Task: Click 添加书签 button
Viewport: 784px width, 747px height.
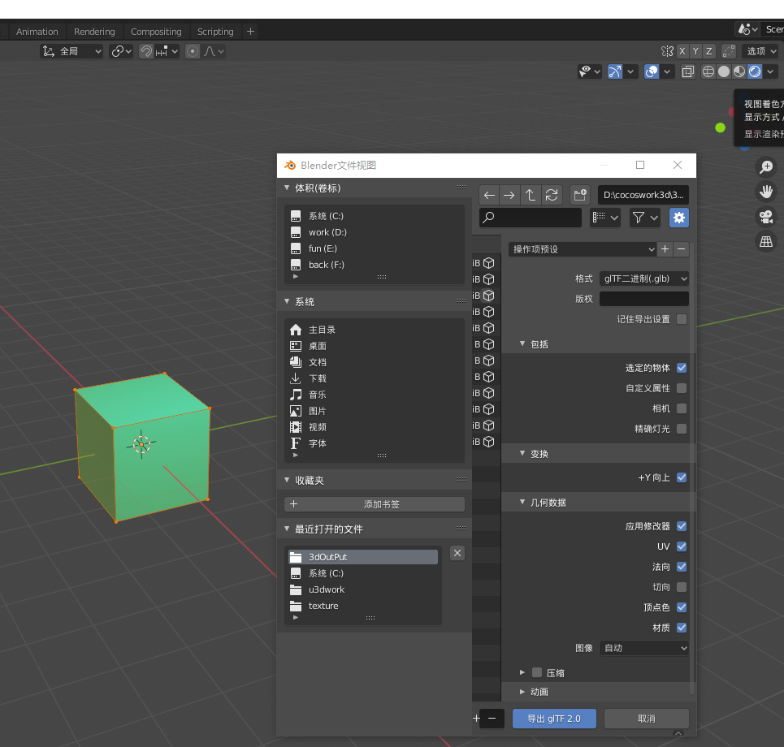Action: click(x=375, y=504)
